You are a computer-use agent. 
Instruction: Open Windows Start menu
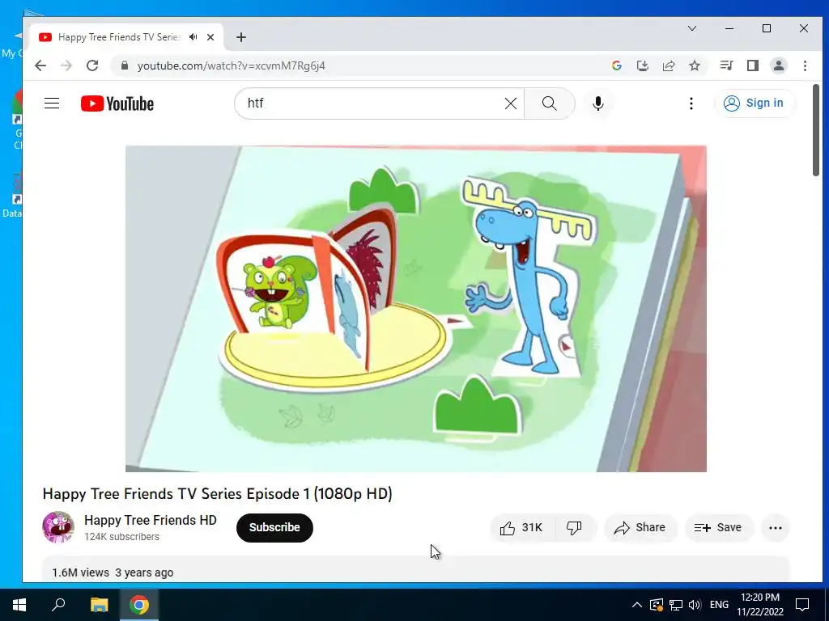tap(19, 605)
